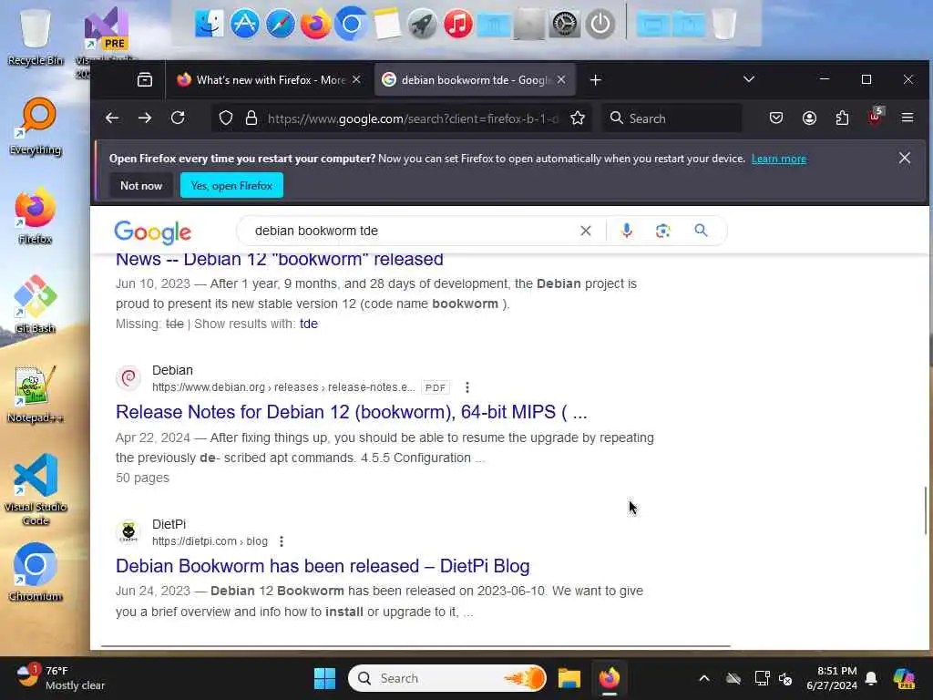The width and height of the screenshot is (933, 700).
Task: Show hidden system tray icons
Action: coord(704,678)
